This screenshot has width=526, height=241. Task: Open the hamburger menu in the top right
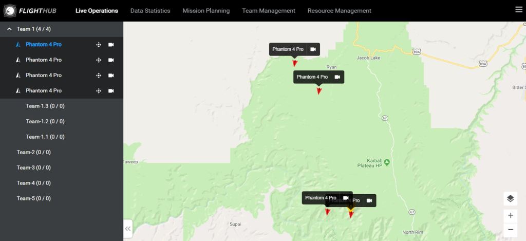point(518,10)
